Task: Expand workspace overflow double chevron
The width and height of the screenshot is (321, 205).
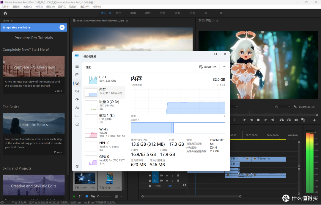Action: [221, 13]
